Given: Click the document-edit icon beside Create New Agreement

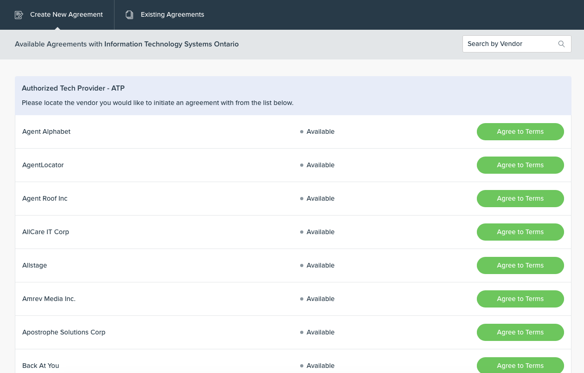Looking at the screenshot, I should tap(19, 14).
